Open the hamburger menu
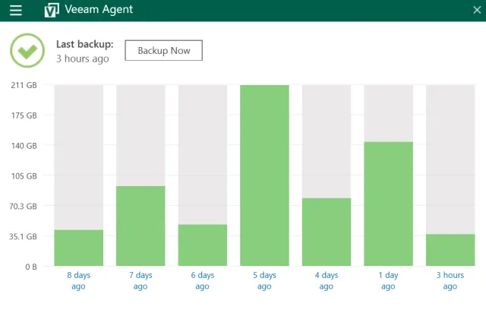The height and width of the screenshot is (313, 486). 15,10
